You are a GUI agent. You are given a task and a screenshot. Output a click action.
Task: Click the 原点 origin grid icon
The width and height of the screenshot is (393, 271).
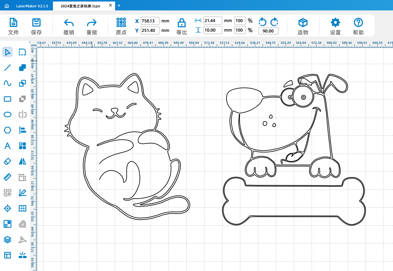(x=121, y=26)
